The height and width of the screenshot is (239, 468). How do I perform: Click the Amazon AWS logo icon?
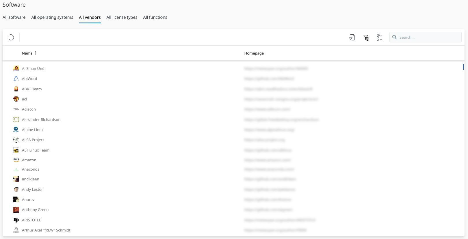(x=16, y=160)
